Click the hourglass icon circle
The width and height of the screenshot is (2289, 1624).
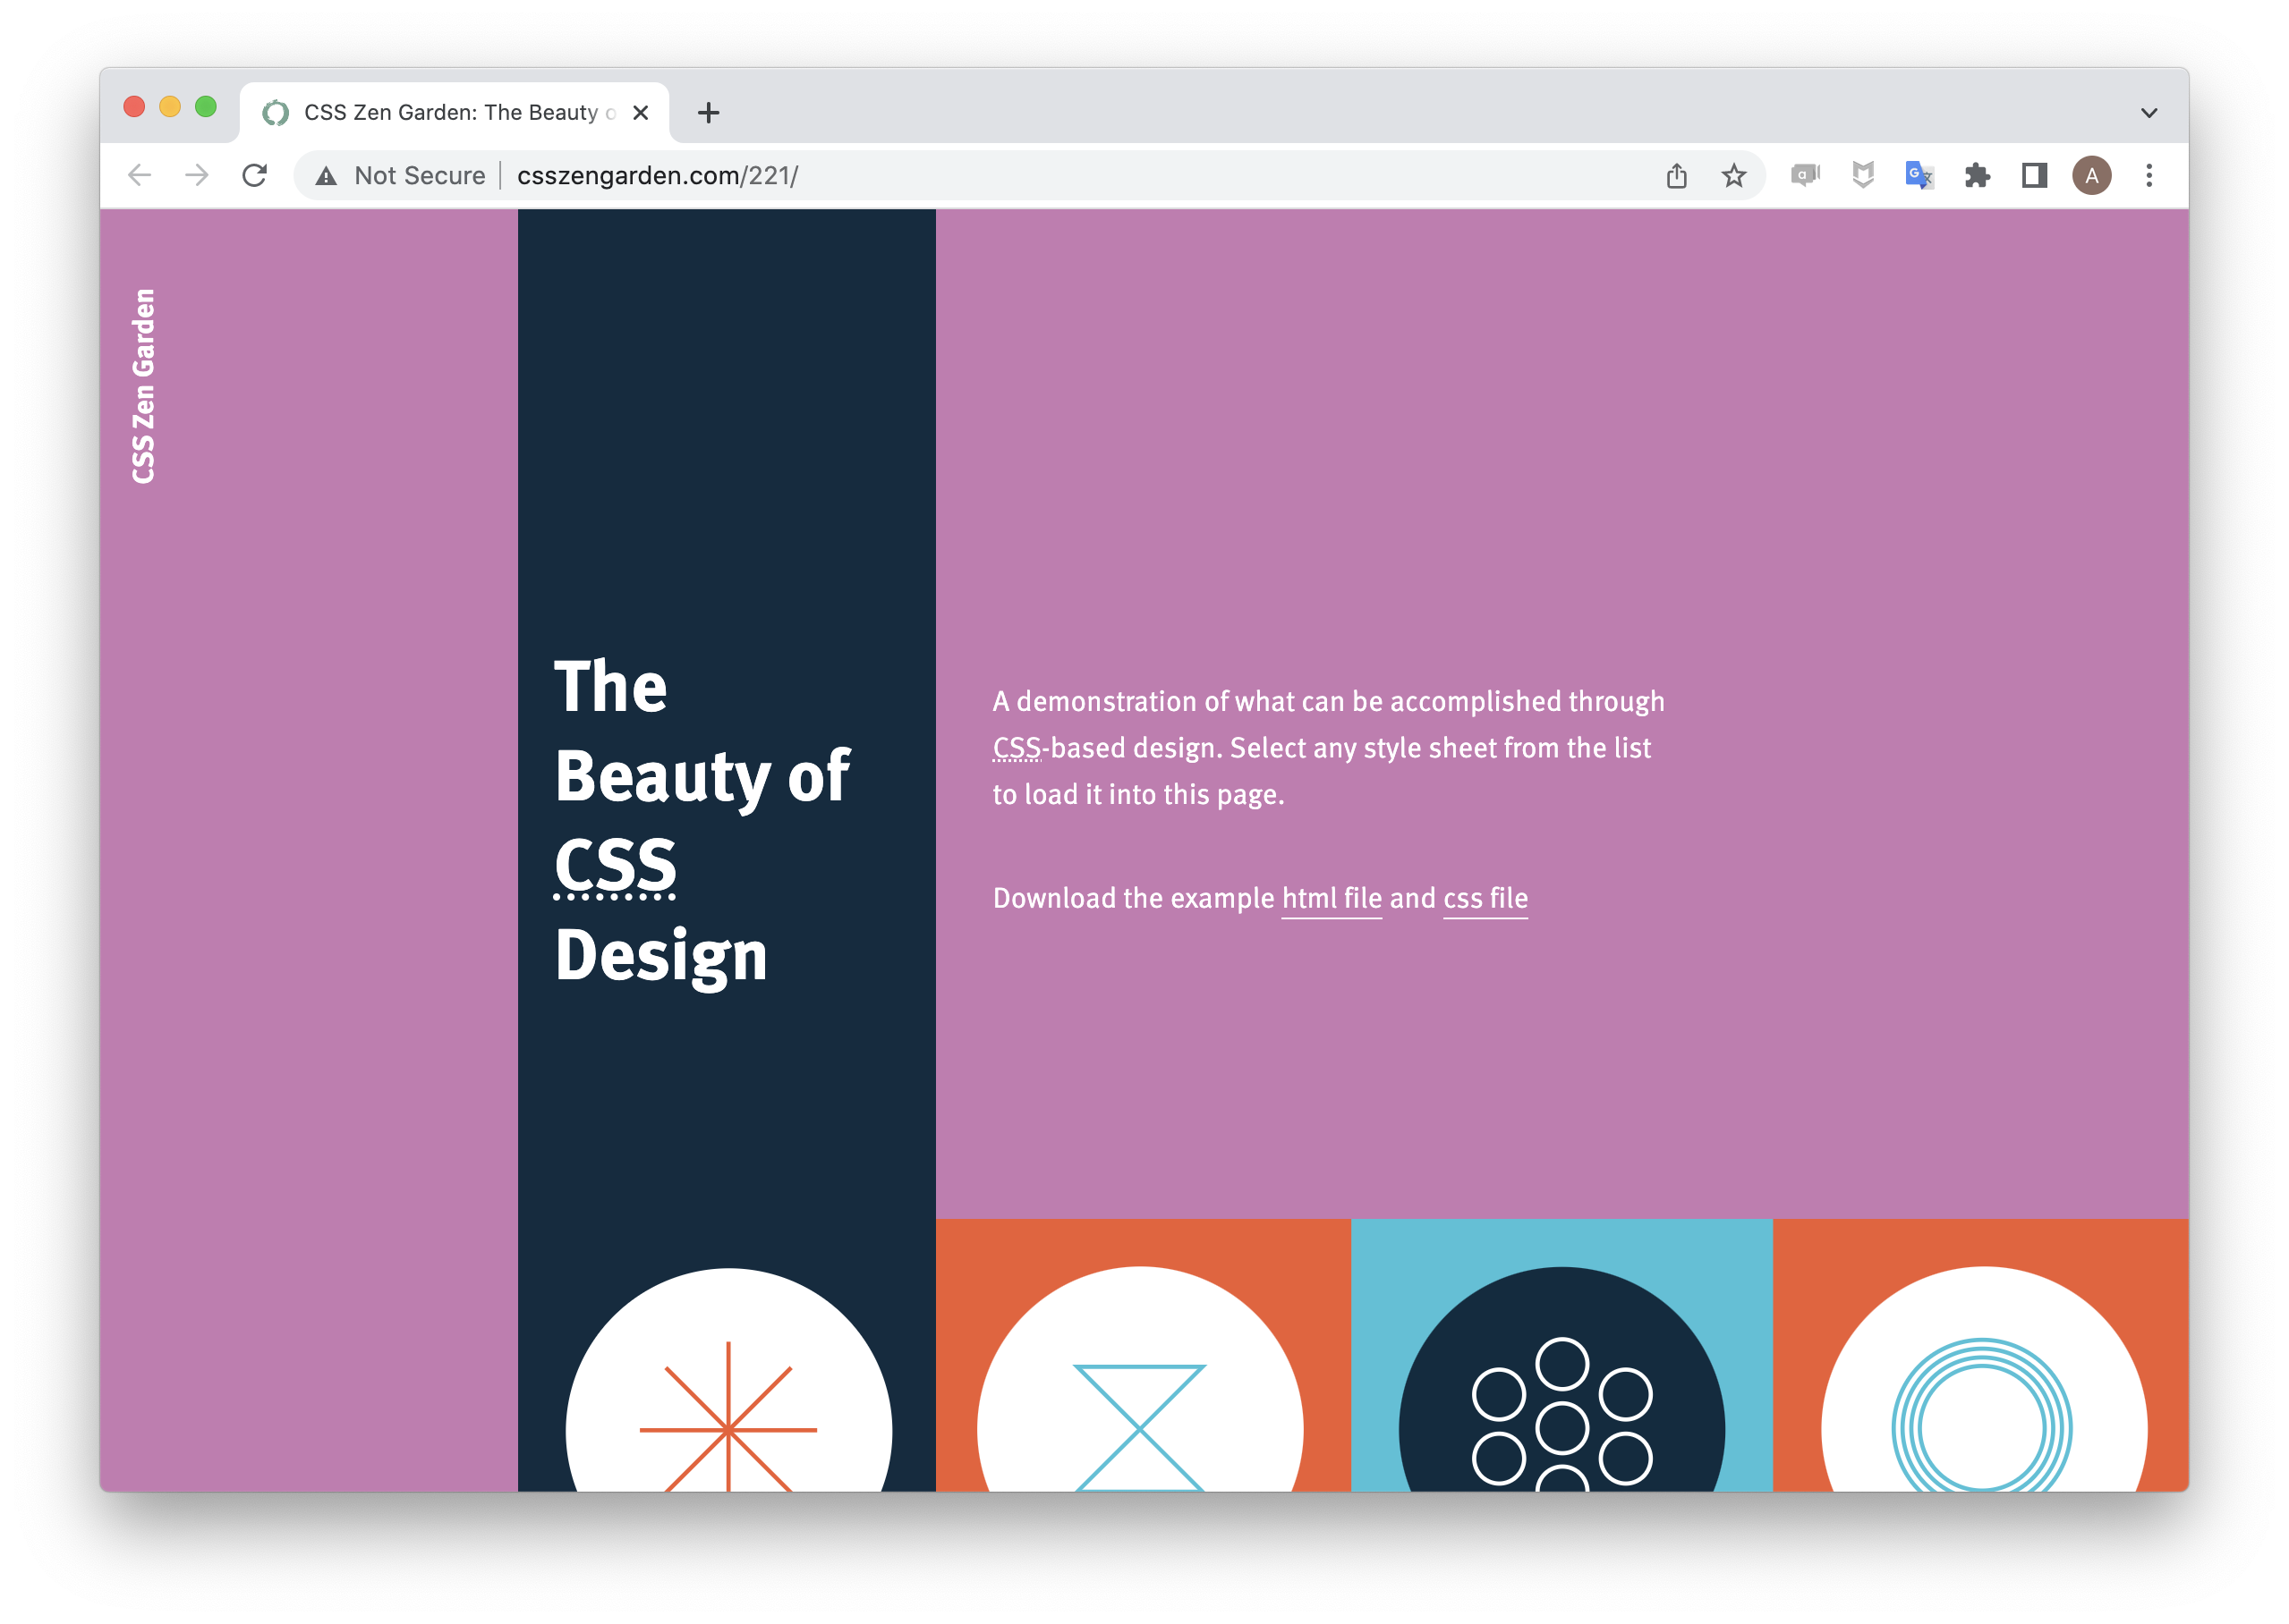1139,1400
